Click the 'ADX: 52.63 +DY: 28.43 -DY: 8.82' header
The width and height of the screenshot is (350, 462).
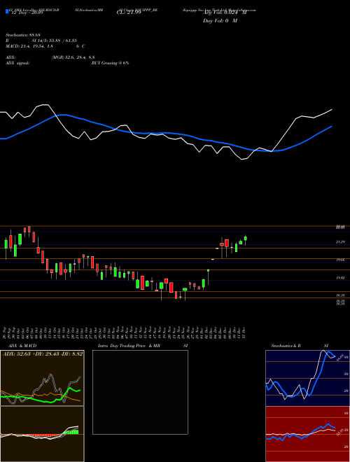tap(43, 354)
